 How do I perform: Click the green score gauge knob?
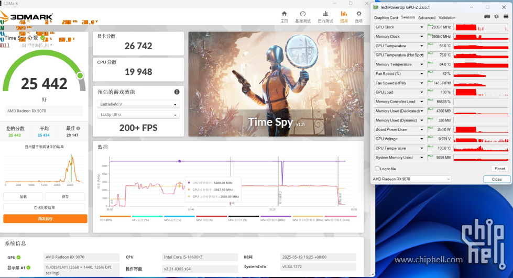[80, 76]
